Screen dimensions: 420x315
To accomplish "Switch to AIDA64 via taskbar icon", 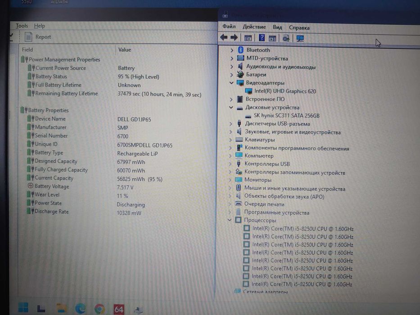I will 119,309.
